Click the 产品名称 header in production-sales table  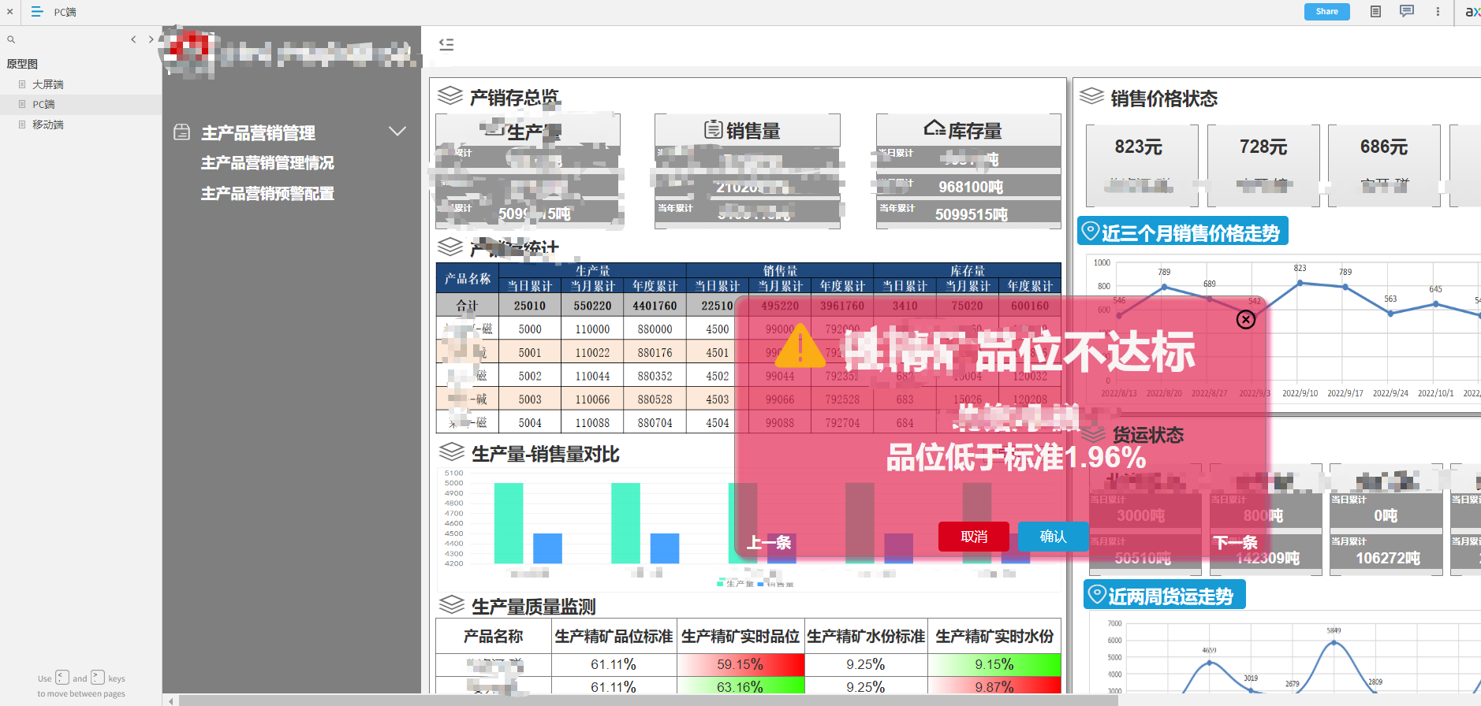[x=467, y=278]
